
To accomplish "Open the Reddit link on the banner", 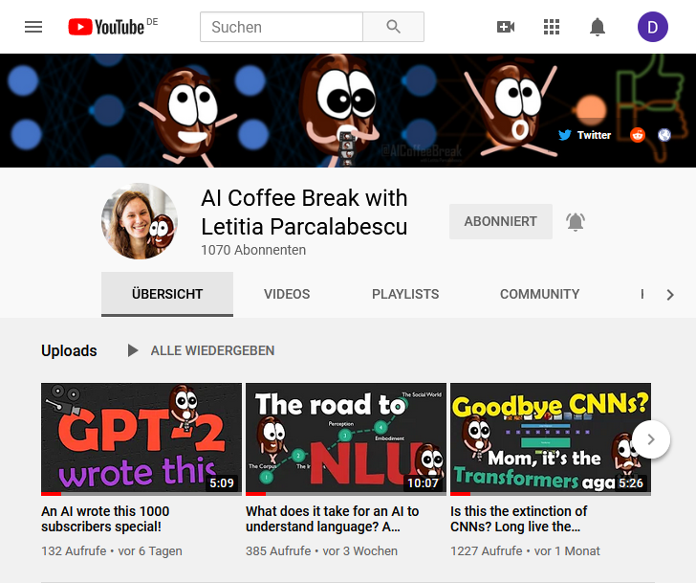I will coord(638,135).
